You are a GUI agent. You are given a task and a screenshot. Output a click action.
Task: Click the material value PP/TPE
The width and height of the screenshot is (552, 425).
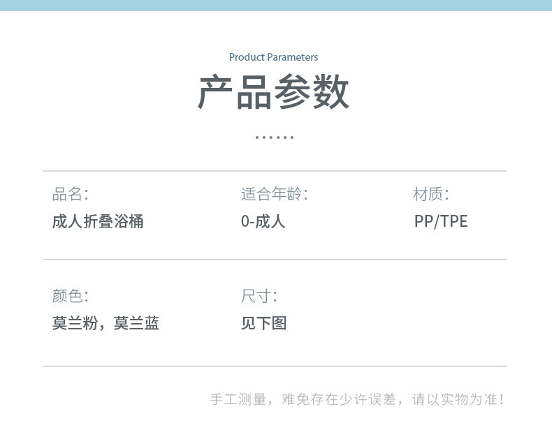click(441, 221)
